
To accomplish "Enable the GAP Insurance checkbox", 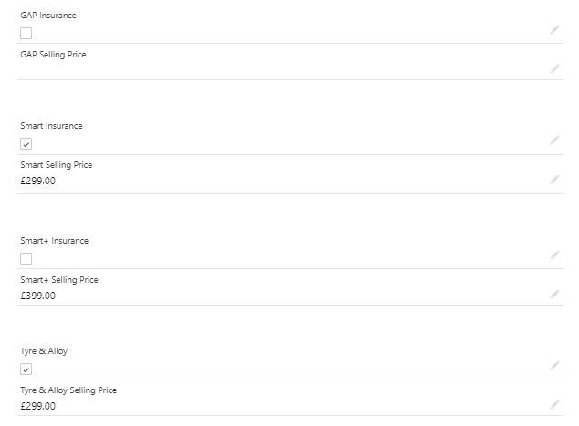I will tap(26, 34).
